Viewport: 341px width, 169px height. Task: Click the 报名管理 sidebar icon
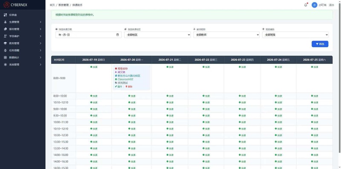tap(6, 29)
